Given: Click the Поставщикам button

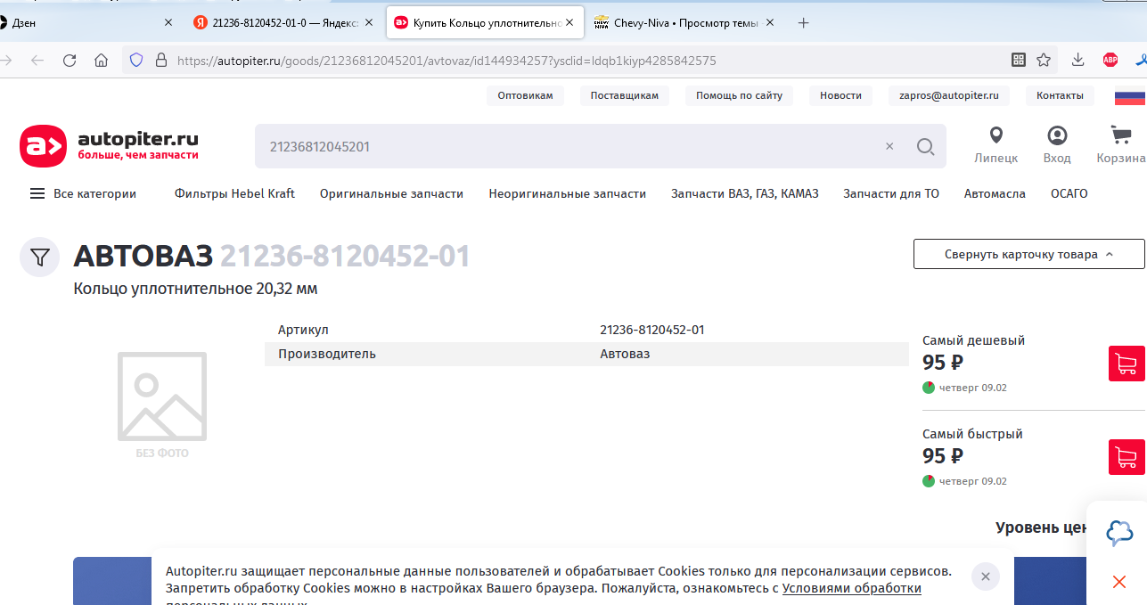Looking at the screenshot, I should pos(625,95).
